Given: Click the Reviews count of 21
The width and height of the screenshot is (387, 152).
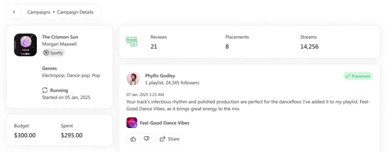Looking at the screenshot, I should point(154,46).
